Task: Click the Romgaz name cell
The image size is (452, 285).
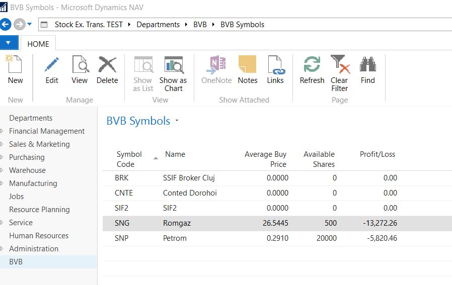Action: pos(177,223)
